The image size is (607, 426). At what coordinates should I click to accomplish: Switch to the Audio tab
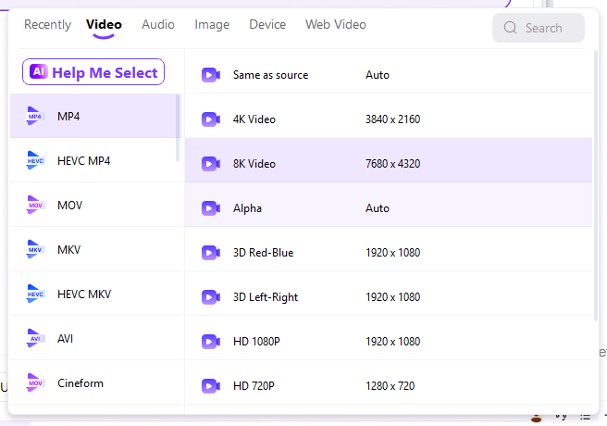tap(158, 24)
